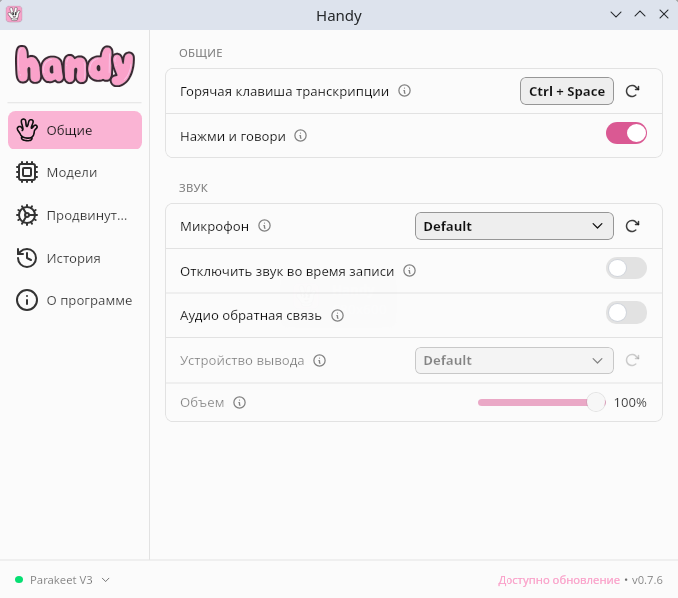Click the green model status dot

[x=19, y=580]
